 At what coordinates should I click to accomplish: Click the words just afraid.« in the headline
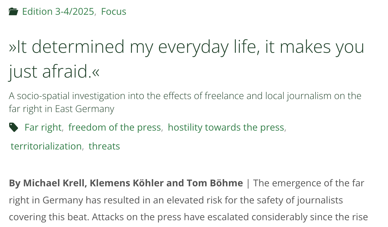[54, 71]
